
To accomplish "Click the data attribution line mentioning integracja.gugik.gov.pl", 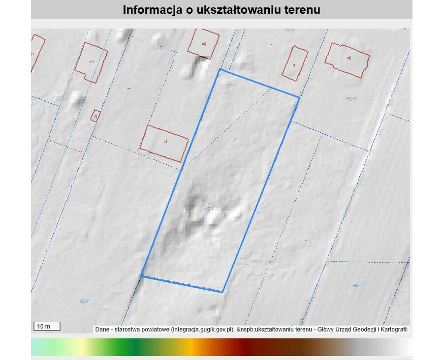I will 251,329.
